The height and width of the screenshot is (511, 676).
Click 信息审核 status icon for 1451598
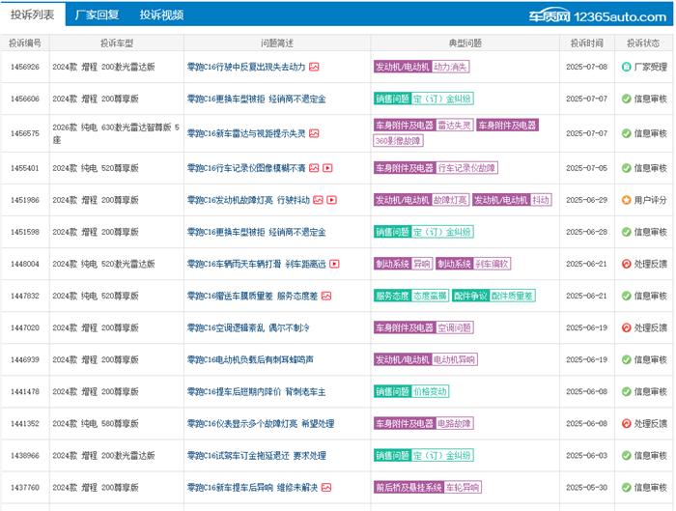tap(627, 232)
